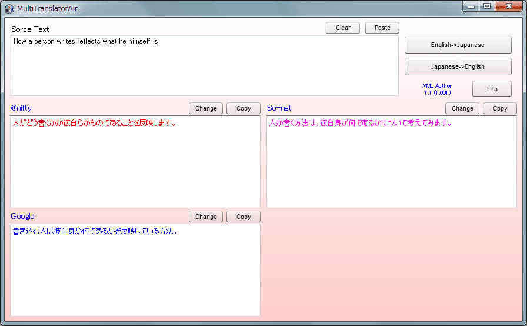Maximize the MultiTranslatorAir window
Viewport: 527px width, 326px height.
click(486, 6)
